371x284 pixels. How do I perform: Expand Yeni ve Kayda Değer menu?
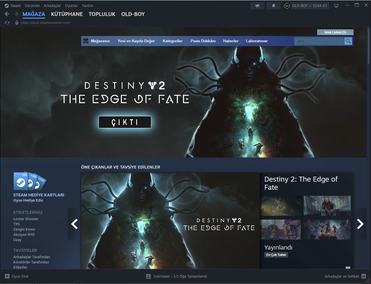136,41
